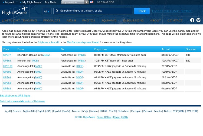This screenshot has height=136, width=203.
Task: Open the Products menu
Action: [x=52, y=21]
